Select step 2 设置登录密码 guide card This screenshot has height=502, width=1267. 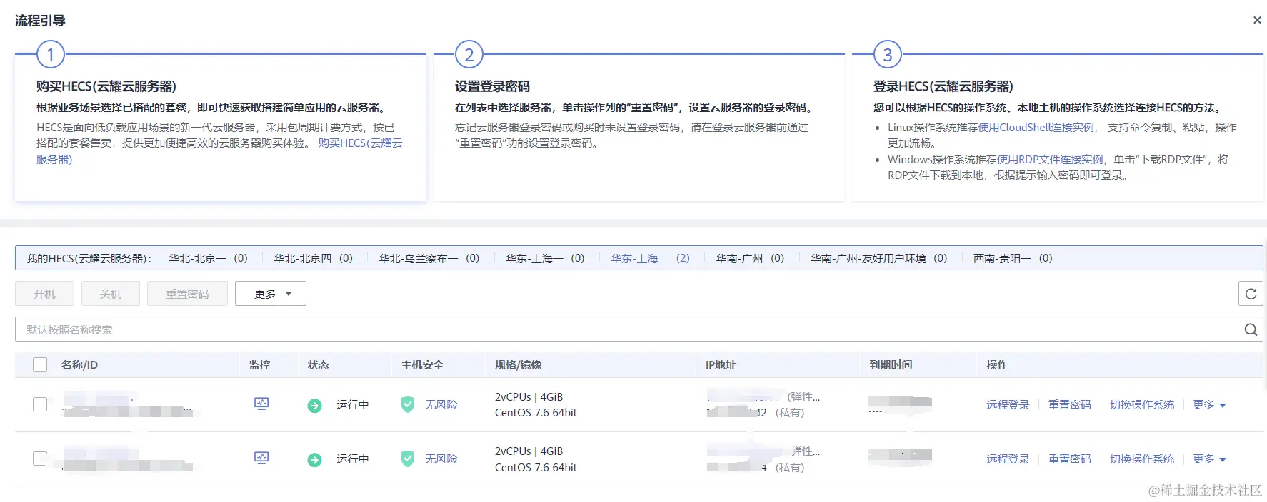[639, 127]
